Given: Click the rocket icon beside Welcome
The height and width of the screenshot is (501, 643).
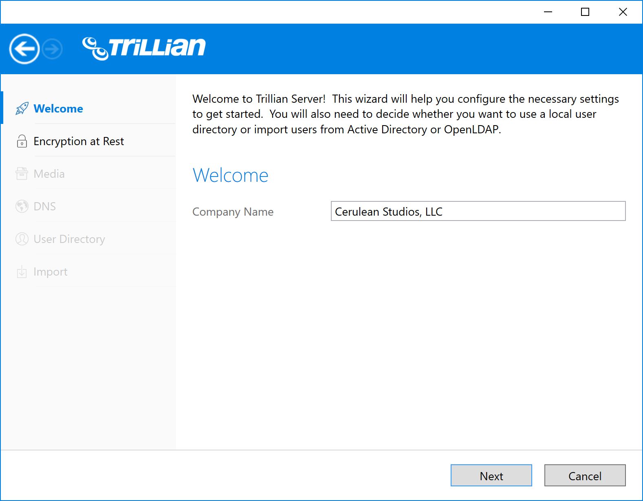Looking at the screenshot, I should coord(22,108).
